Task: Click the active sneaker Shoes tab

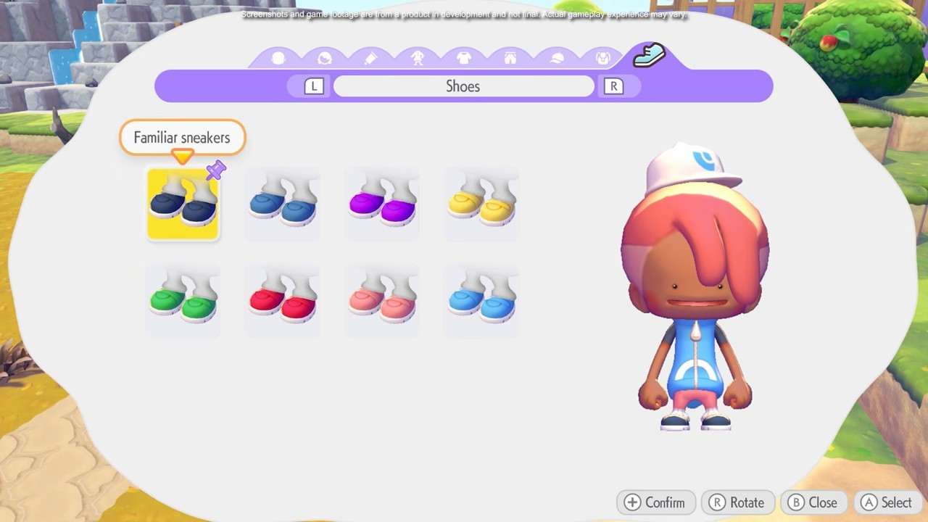Action: tap(649, 56)
